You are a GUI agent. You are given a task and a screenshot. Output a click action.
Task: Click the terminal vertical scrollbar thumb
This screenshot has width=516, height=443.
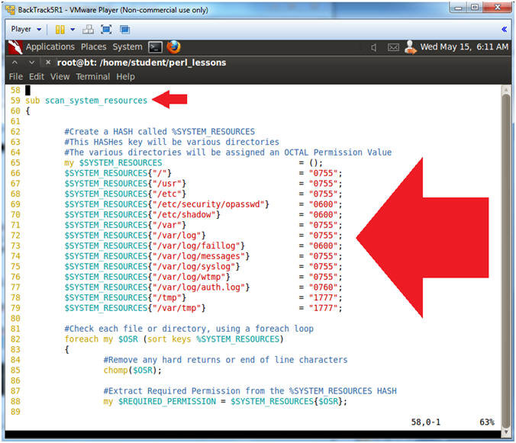coord(506,259)
